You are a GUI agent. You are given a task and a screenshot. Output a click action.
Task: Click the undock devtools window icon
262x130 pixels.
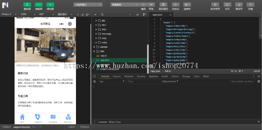tap(259, 76)
